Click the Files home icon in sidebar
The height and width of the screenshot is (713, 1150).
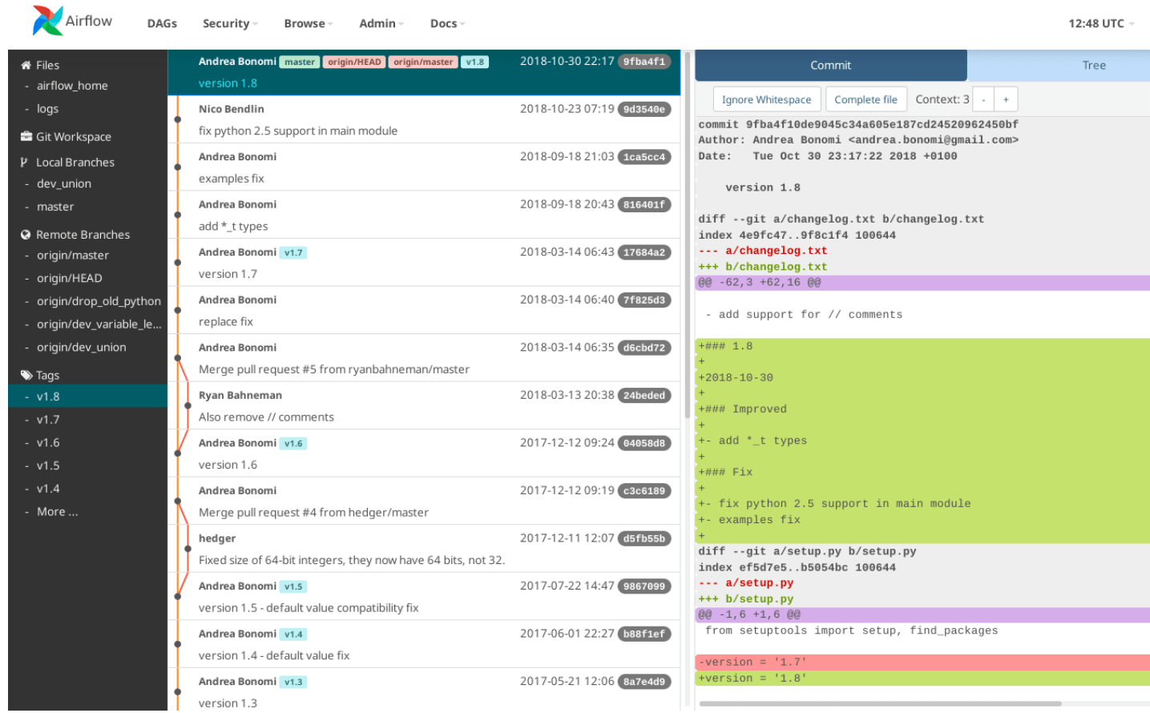[x=26, y=65]
